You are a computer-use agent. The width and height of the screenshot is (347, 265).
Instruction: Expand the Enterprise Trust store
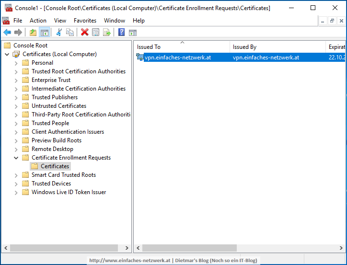(16, 81)
